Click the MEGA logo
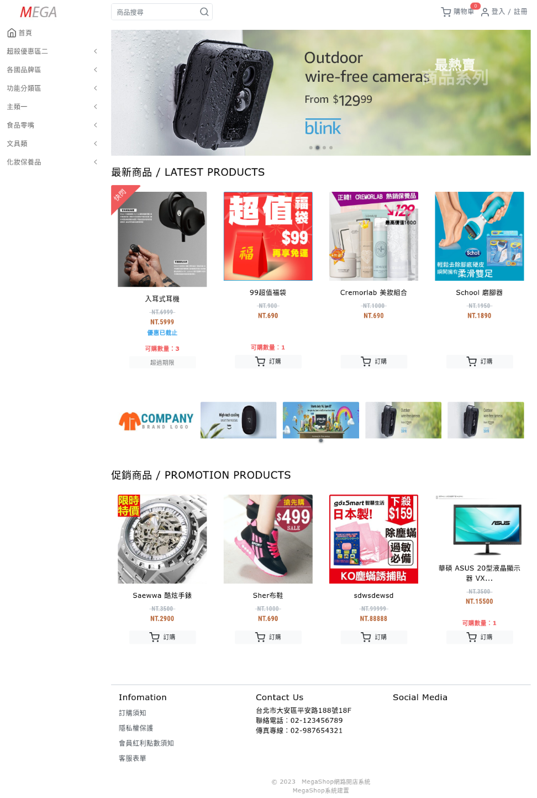The width and height of the screenshot is (537, 798). coord(38,12)
